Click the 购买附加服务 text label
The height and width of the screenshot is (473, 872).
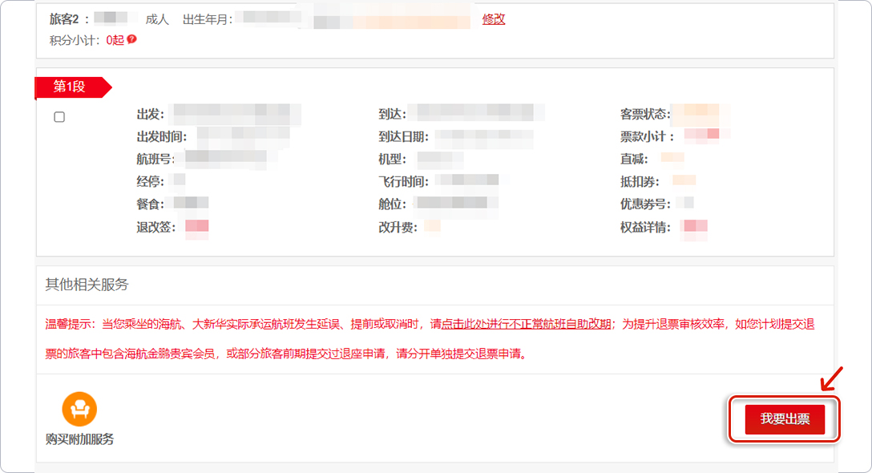[79, 439]
